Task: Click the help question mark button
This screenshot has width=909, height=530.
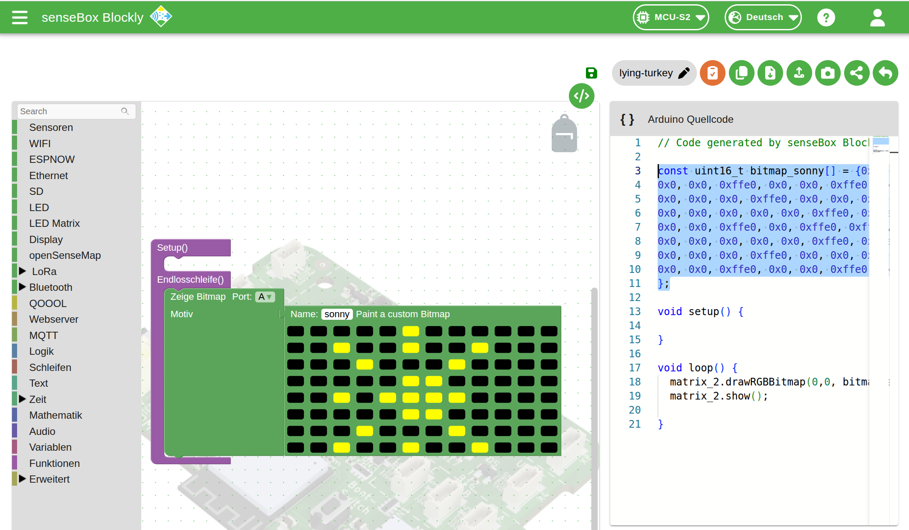Action: coord(826,17)
